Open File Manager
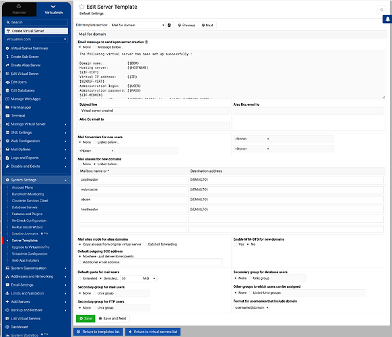 [x=21, y=107]
